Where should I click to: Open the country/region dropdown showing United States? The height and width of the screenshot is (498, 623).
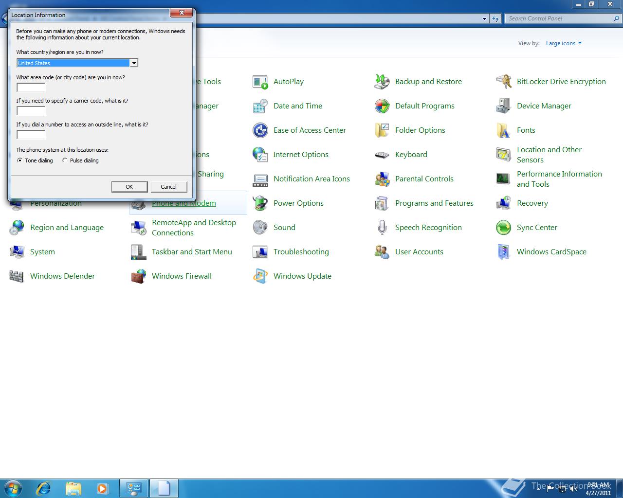point(77,63)
